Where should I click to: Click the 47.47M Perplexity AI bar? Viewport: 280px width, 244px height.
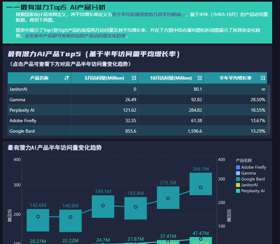click(200, 240)
